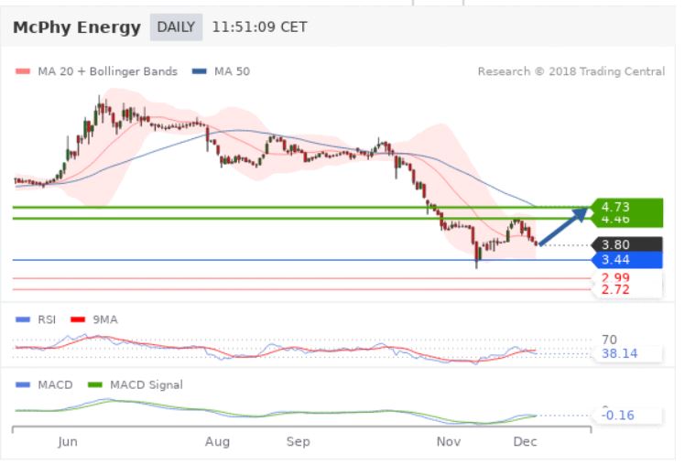Click the 3.80 current price tag
This screenshot has height=475, width=685.
[627, 244]
